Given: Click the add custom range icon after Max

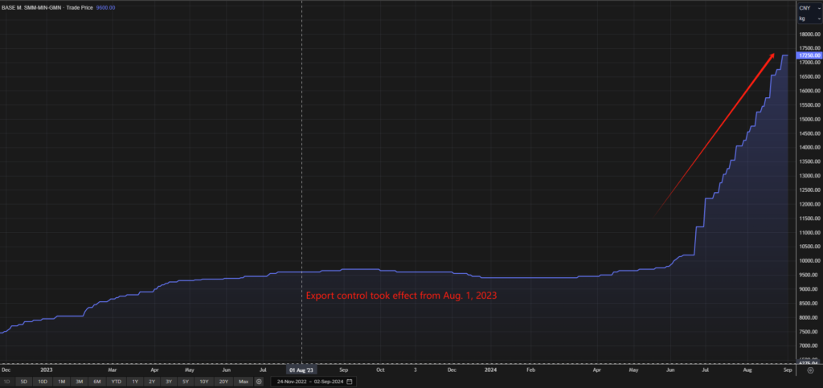Looking at the screenshot, I should 259,382.
